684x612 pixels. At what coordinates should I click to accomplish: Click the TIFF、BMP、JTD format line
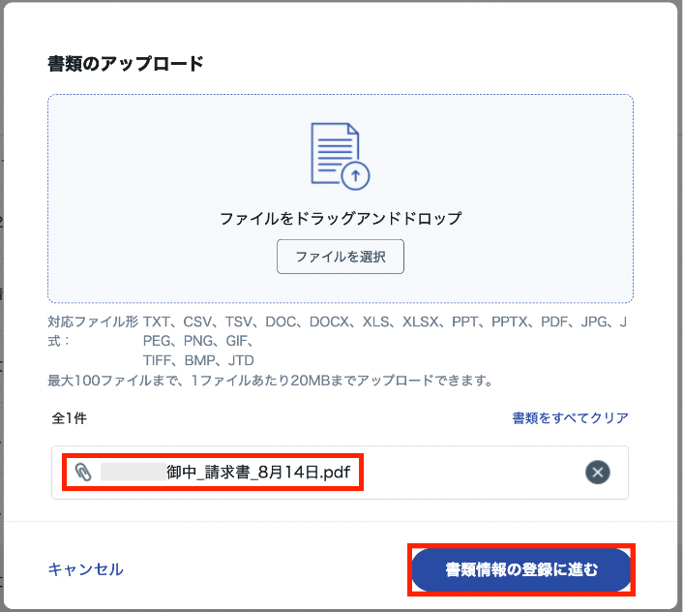pyautogui.click(x=198, y=360)
